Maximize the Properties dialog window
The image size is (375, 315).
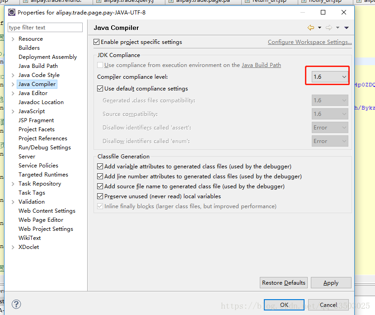click(323, 12)
